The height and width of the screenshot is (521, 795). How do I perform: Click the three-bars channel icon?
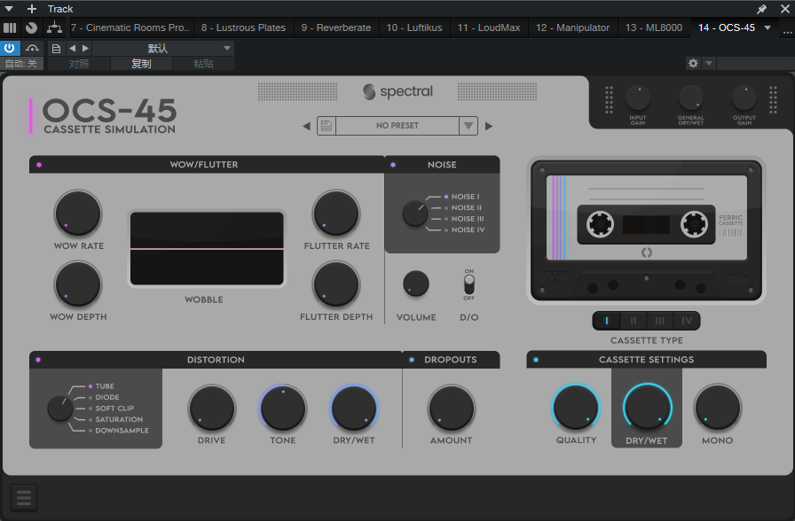[x=10, y=27]
